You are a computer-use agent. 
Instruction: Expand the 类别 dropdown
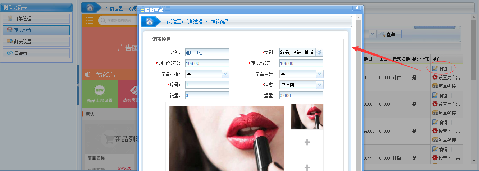(319, 52)
